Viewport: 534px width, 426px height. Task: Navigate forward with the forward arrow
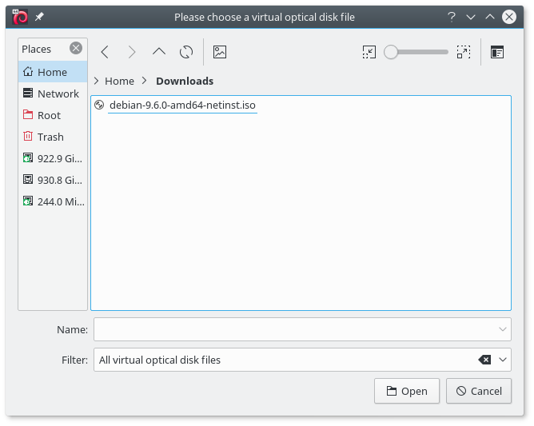pos(132,52)
